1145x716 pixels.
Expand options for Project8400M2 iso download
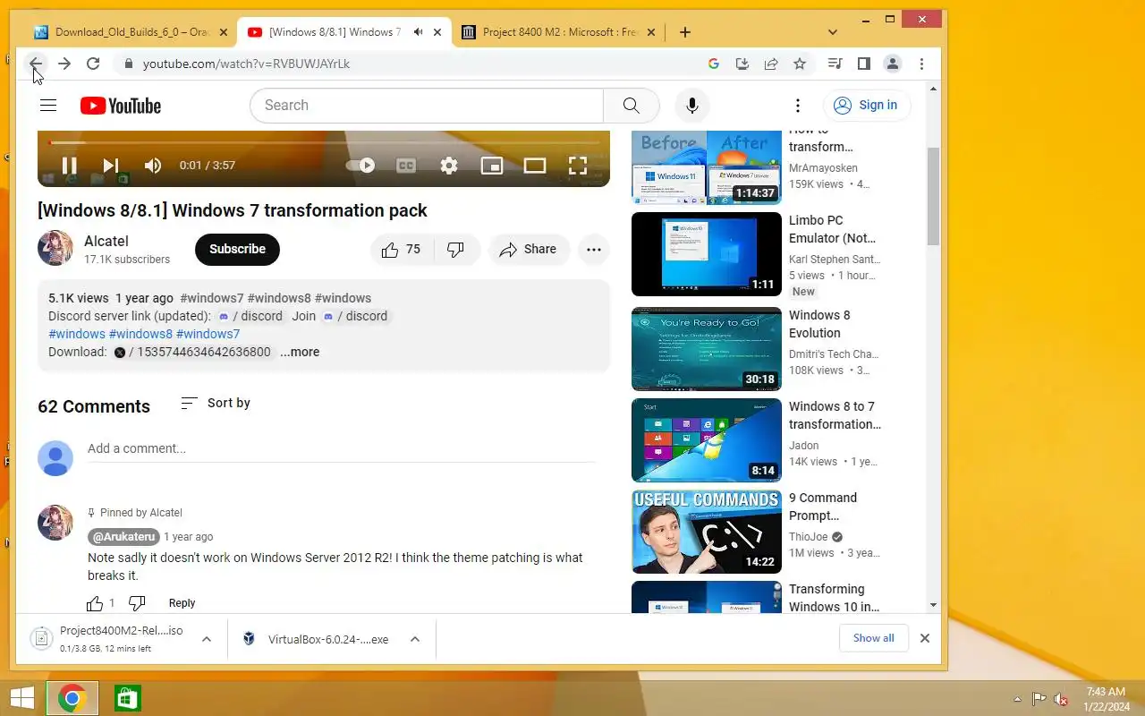pos(207,639)
